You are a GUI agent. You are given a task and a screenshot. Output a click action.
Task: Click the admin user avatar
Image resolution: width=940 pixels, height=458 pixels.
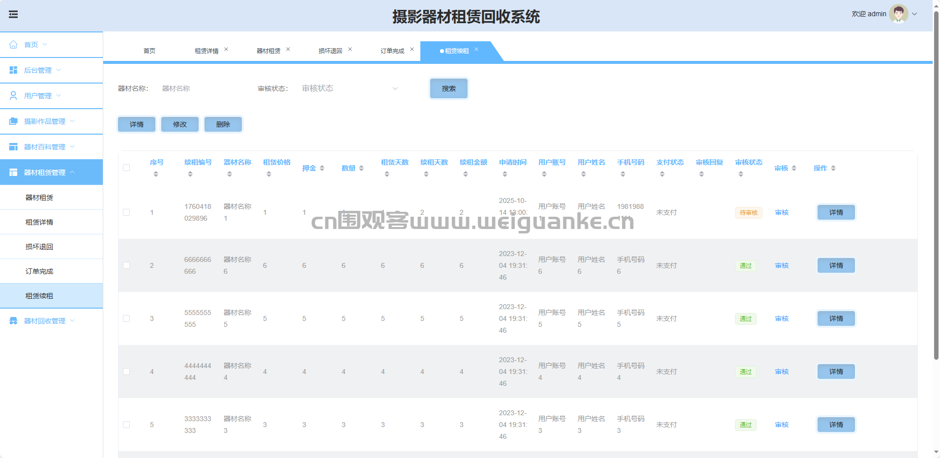[898, 14]
